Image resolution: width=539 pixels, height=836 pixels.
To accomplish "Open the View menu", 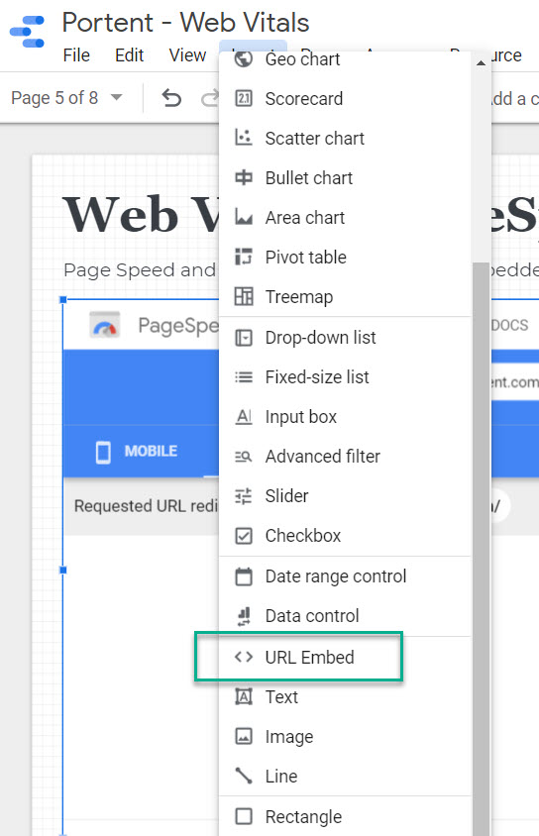I will coord(187,54).
